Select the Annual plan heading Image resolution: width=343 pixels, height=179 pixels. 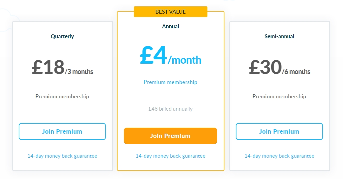coord(170,26)
